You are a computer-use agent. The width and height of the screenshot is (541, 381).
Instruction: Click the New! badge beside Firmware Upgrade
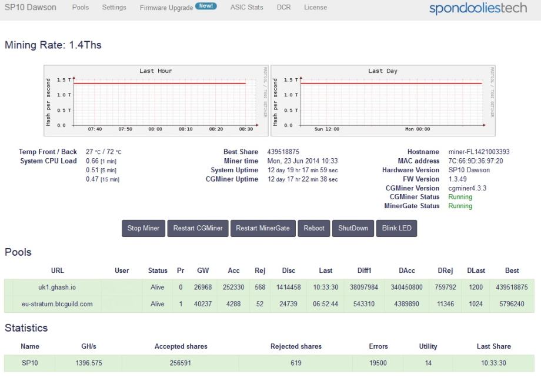(206, 6)
